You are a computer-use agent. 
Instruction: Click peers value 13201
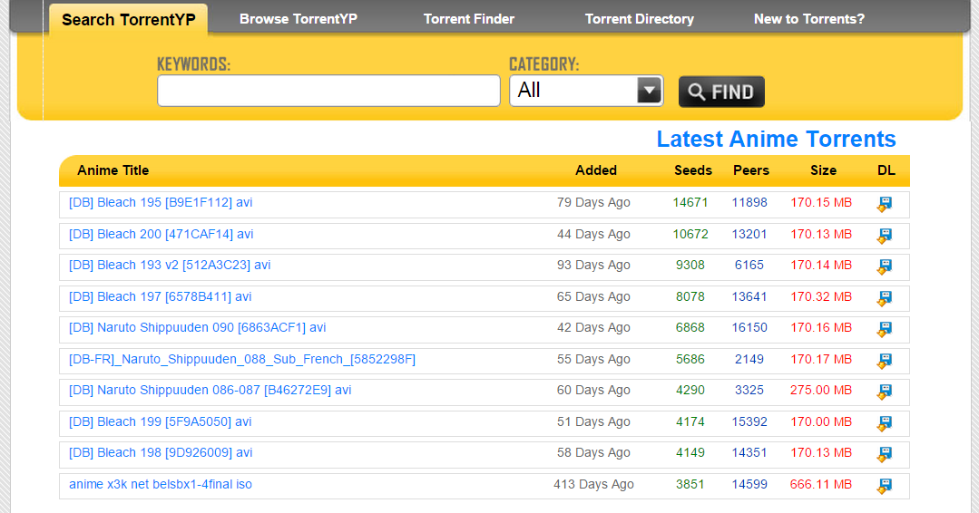point(749,235)
